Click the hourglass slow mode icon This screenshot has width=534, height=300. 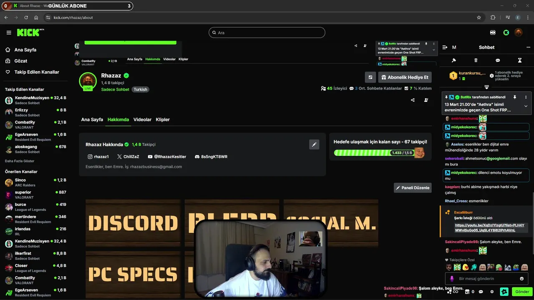point(520,60)
